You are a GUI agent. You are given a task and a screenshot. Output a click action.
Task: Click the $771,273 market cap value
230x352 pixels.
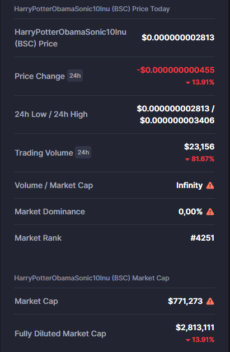(185, 301)
